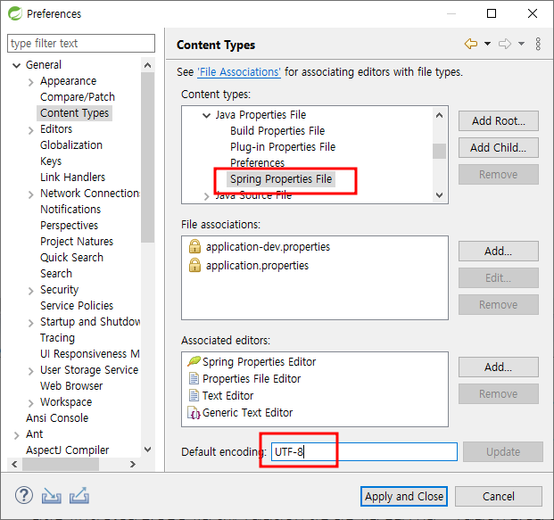Click the Update encoding button
This screenshot has width=554, height=520.
coord(503,452)
